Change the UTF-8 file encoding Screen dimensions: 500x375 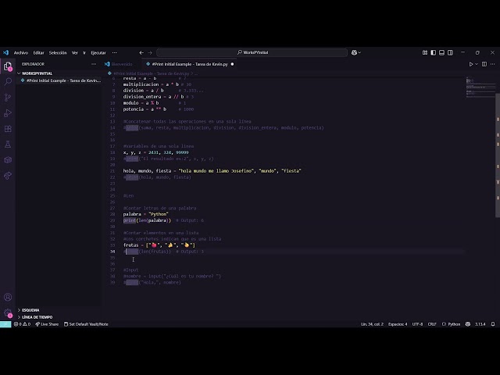click(x=417, y=324)
